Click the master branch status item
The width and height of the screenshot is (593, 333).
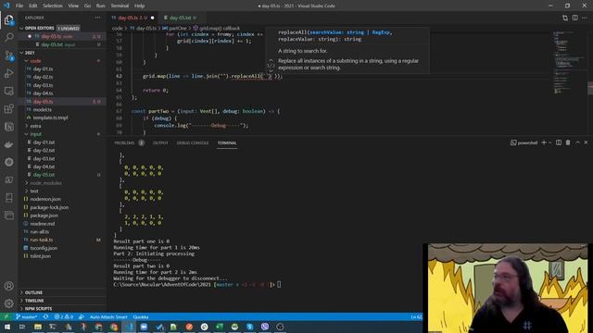pos(27,316)
